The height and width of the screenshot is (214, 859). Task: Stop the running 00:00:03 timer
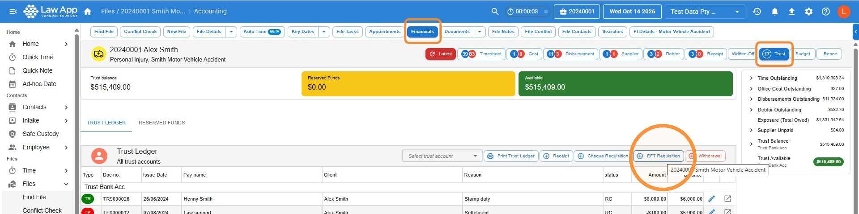[546, 12]
